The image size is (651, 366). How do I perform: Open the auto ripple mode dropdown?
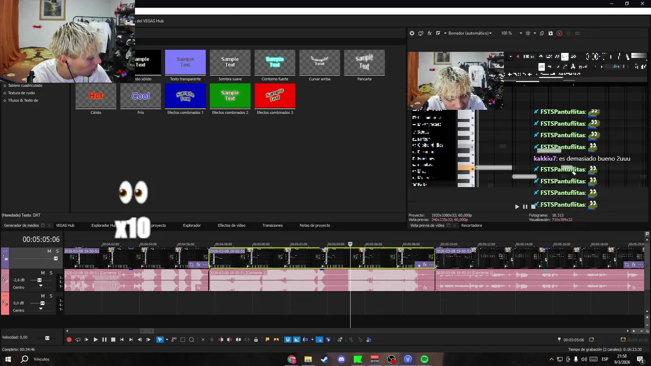[312, 340]
